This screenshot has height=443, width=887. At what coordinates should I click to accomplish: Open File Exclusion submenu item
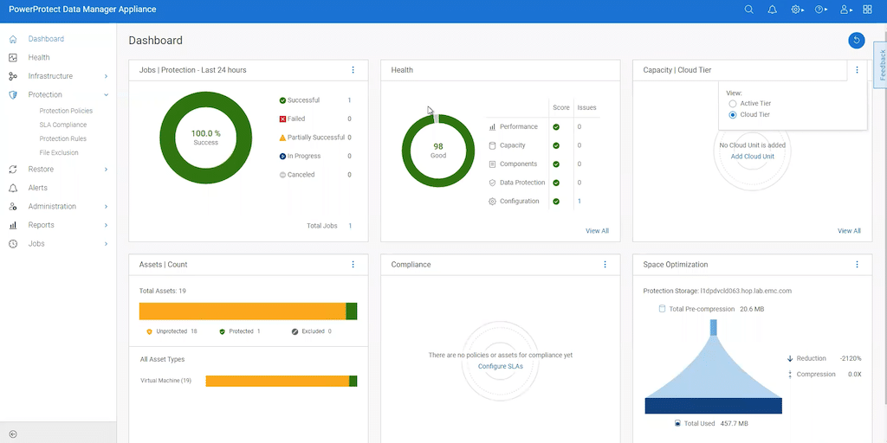pyautogui.click(x=59, y=152)
